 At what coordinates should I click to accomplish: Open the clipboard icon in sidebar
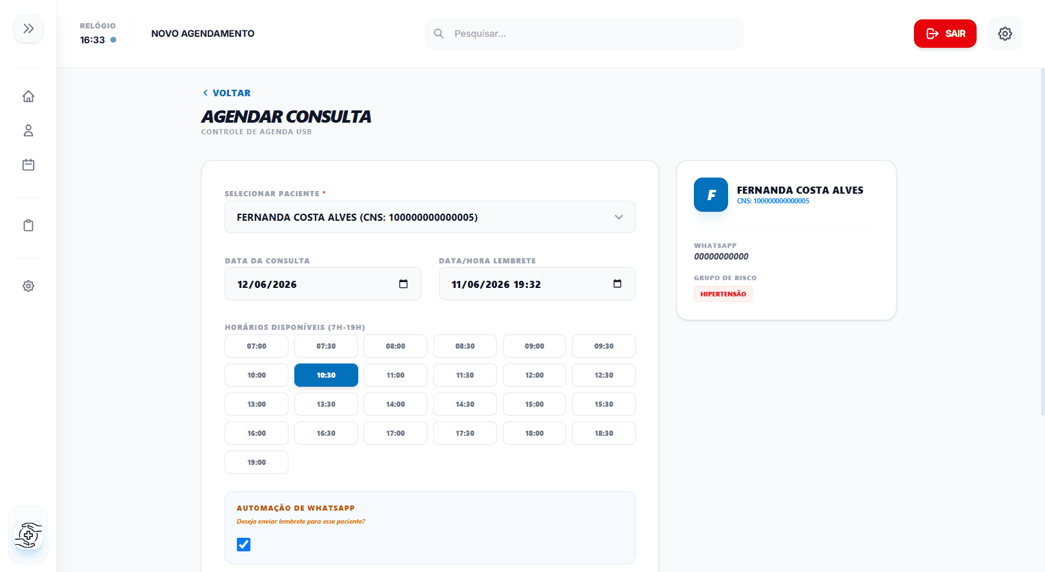pos(28,225)
